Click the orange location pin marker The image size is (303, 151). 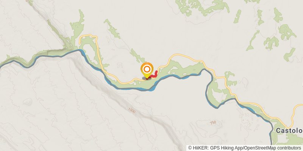(x=147, y=71)
